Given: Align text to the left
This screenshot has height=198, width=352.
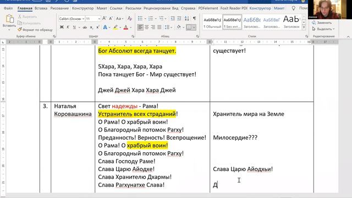Looking at the screenshot, I should point(140,27).
